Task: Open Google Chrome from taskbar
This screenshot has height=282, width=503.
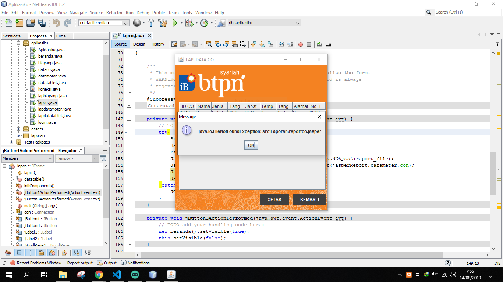Action: pyautogui.click(x=99, y=274)
